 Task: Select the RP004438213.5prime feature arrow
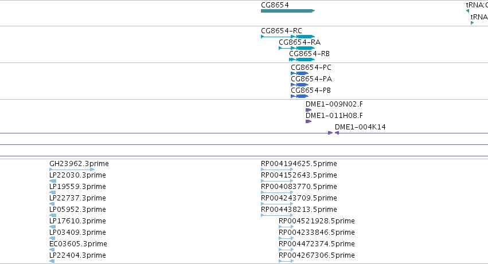277,215
